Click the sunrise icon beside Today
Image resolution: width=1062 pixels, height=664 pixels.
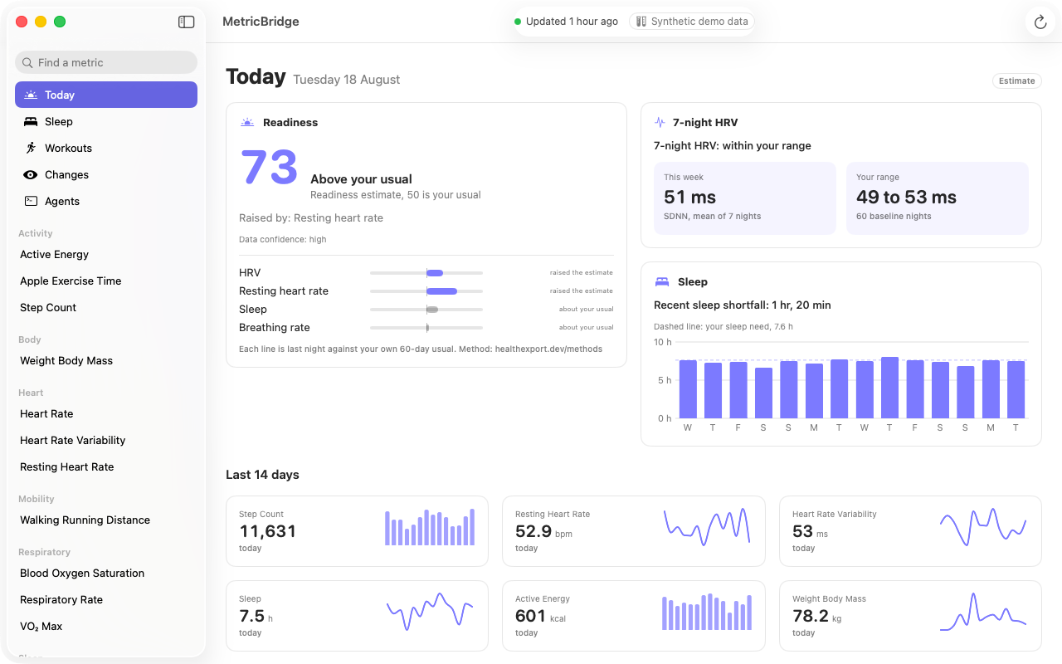(31, 95)
